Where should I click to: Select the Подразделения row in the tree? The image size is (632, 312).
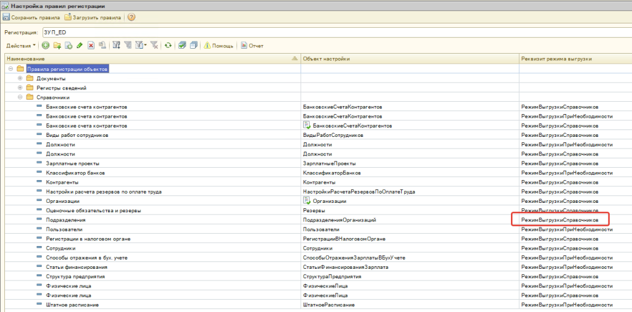(65, 220)
